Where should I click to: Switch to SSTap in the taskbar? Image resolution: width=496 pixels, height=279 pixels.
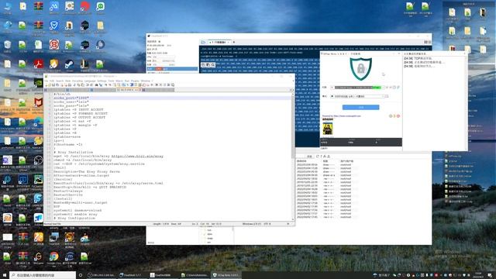pyautogui.click(x=226, y=275)
